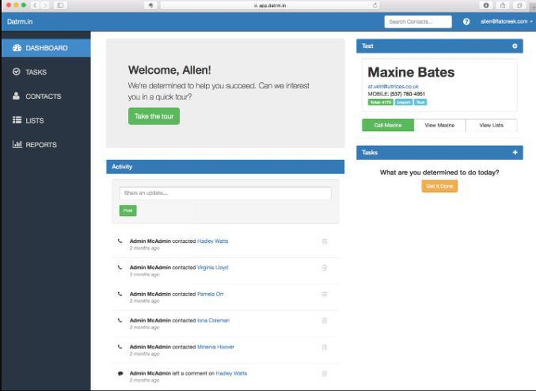Click the green Post button

pos(128,211)
